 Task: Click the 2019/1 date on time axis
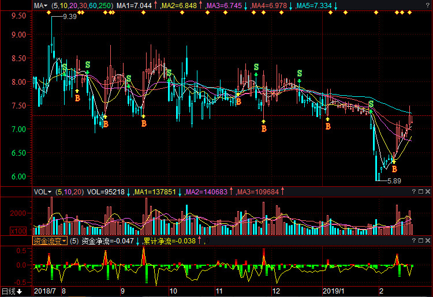coord(333,291)
